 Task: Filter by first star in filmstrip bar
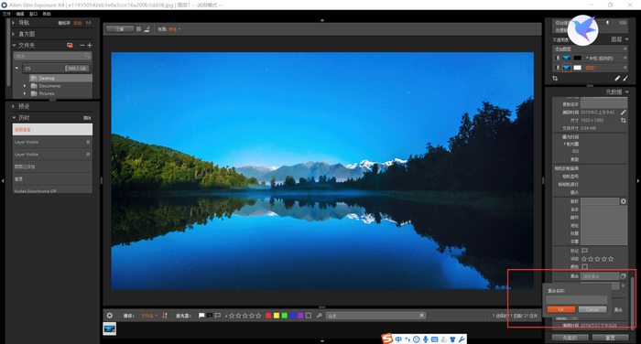[232, 316]
